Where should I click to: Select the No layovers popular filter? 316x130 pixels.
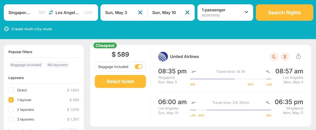click(x=58, y=65)
